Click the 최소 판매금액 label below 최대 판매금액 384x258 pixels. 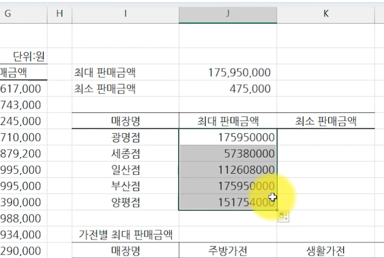point(125,89)
